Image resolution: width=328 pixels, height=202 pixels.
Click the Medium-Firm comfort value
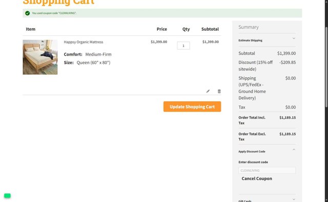coord(98,54)
